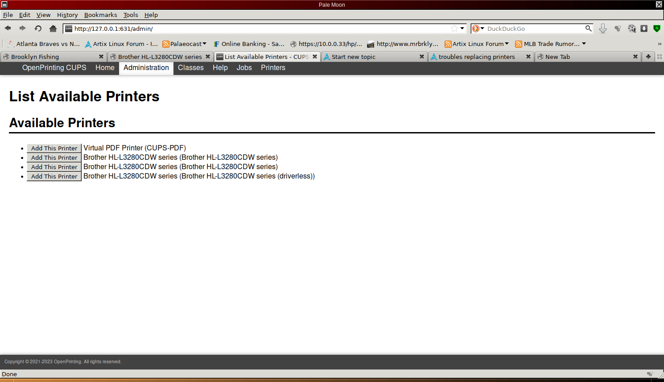Open the Bookmarks menu
This screenshot has height=382, width=664.
100,15
